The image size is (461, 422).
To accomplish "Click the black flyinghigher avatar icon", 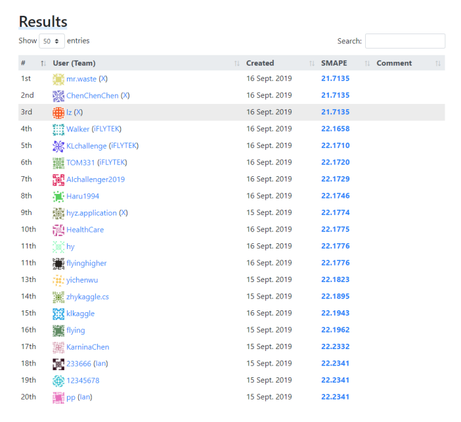I will coord(58,264).
